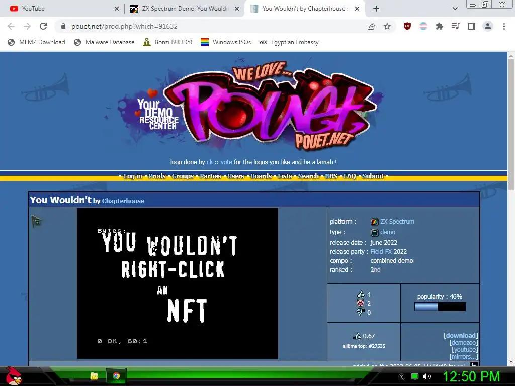
Task: Click the thumbs up vote icon
Action: (361, 294)
